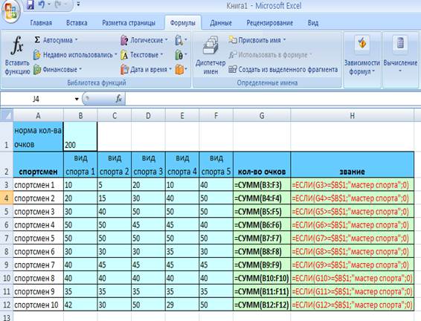Select row 4 header

7,198
